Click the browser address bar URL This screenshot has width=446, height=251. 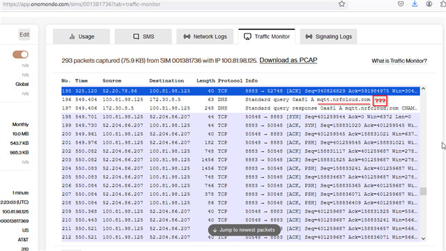(x=82, y=4)
